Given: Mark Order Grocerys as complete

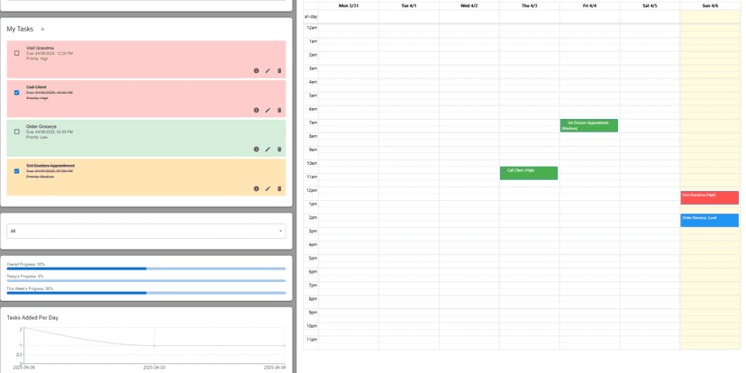Looking at the screenshot, I should (16, 132).
